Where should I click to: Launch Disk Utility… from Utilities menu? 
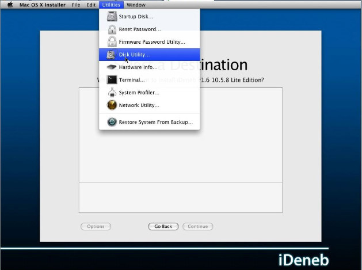[150, 55]
